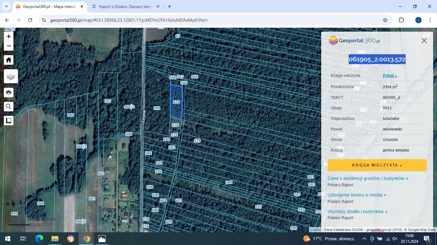Select parcel label 589 on map
Viewport: 437px width, 245px height.
[x=229, y=183]
